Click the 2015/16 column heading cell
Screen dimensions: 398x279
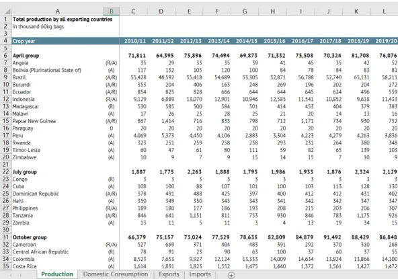pos(272,41)
